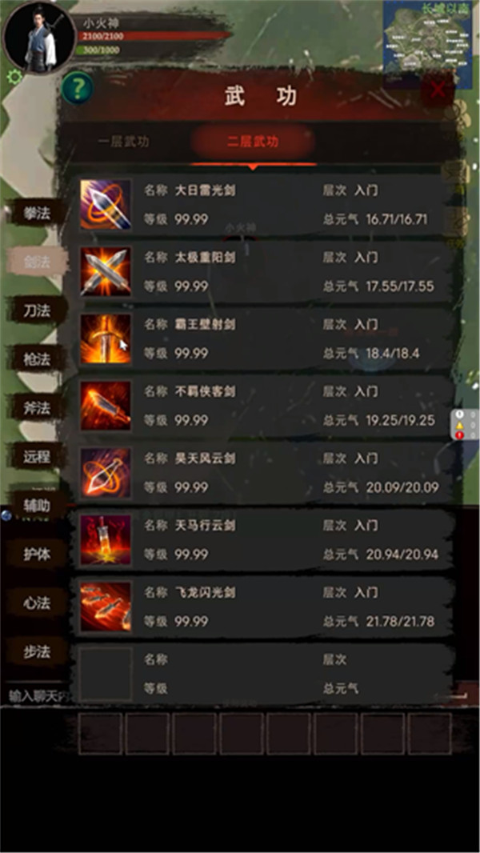Image resolution: width=480 pixels, height=853 pixels.
Task: Choose the 拳法 category
Action: pos(37,213)
